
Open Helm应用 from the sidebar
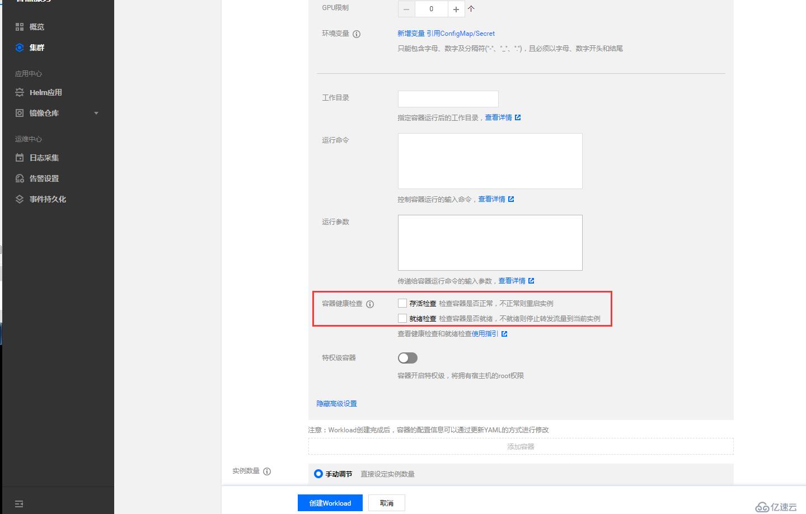coord(45,92)
